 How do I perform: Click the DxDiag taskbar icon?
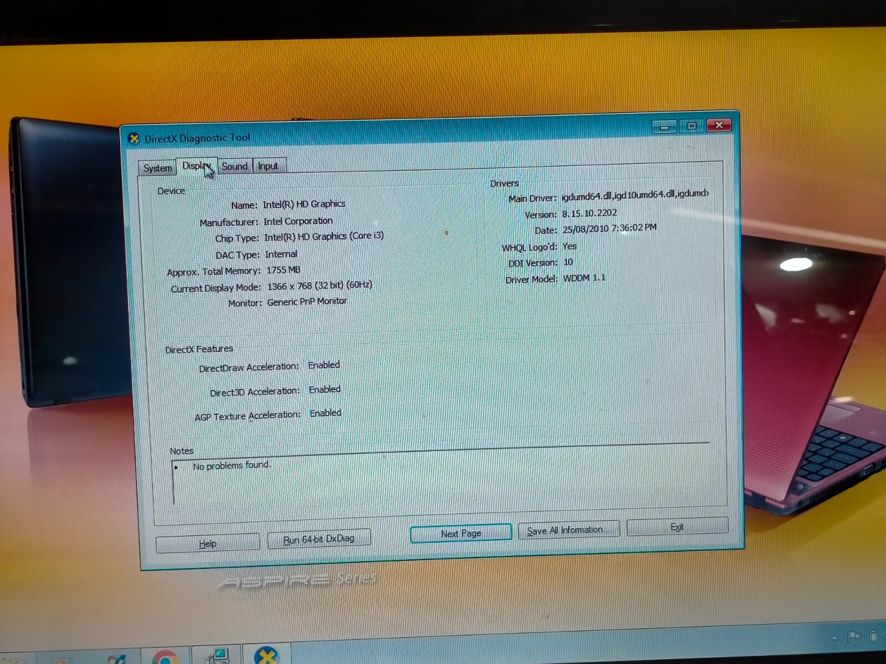[266, 656]
